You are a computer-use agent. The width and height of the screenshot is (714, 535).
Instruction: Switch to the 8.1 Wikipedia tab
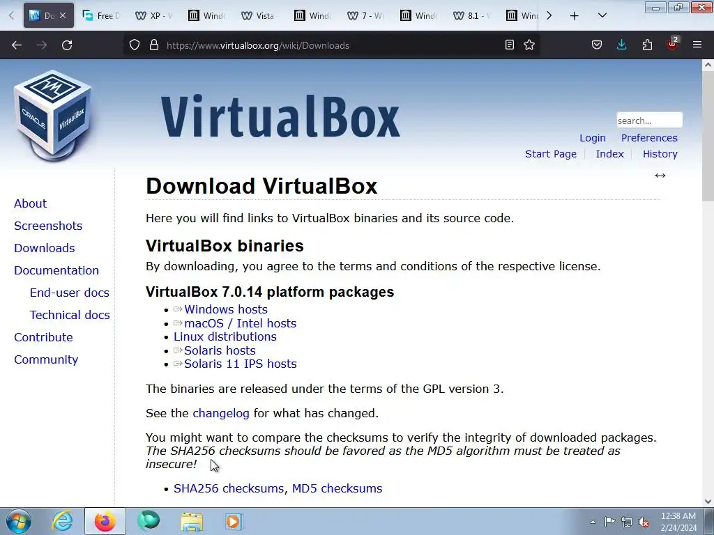click(x=473, y=15)
